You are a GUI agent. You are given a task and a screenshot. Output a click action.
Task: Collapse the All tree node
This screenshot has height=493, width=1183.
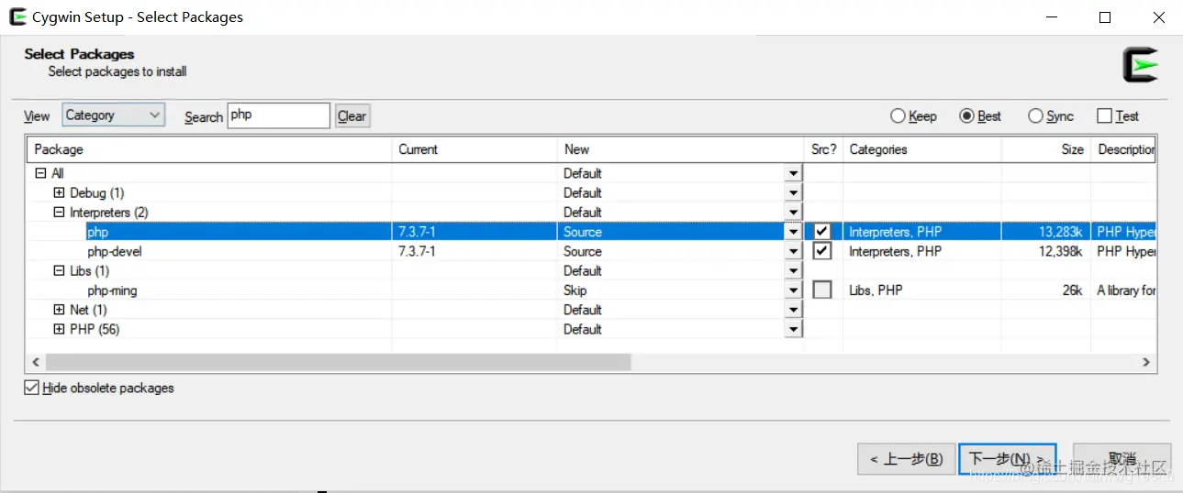(40, 173)
